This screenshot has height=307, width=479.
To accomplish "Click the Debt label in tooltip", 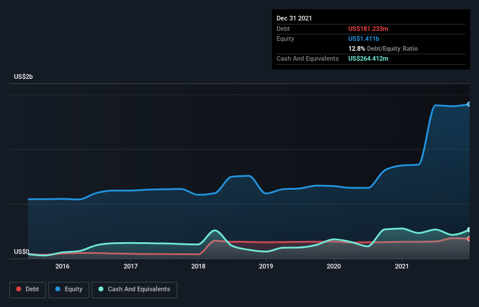I will (x=283, y=29).
